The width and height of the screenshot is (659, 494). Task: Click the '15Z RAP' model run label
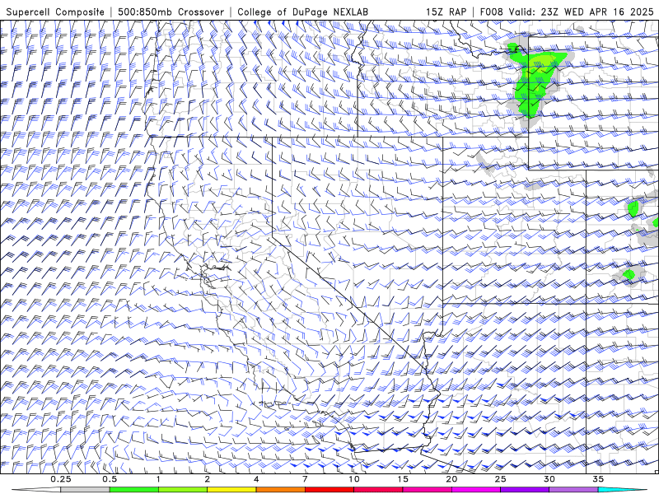[446, 12]
